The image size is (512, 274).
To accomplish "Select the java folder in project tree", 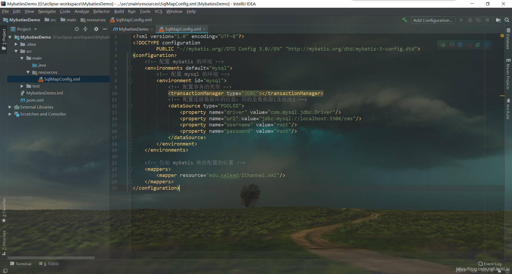I will [39, 65].
